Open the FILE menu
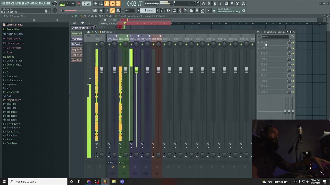This screenshot has width=330, height=185. pyautogui.click(x=3, y=4)
